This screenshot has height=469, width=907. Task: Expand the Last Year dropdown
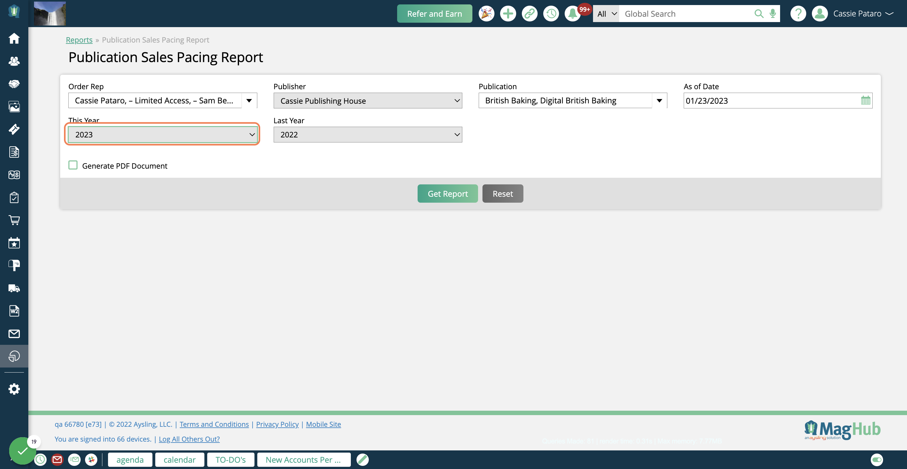tap(368, 134)
